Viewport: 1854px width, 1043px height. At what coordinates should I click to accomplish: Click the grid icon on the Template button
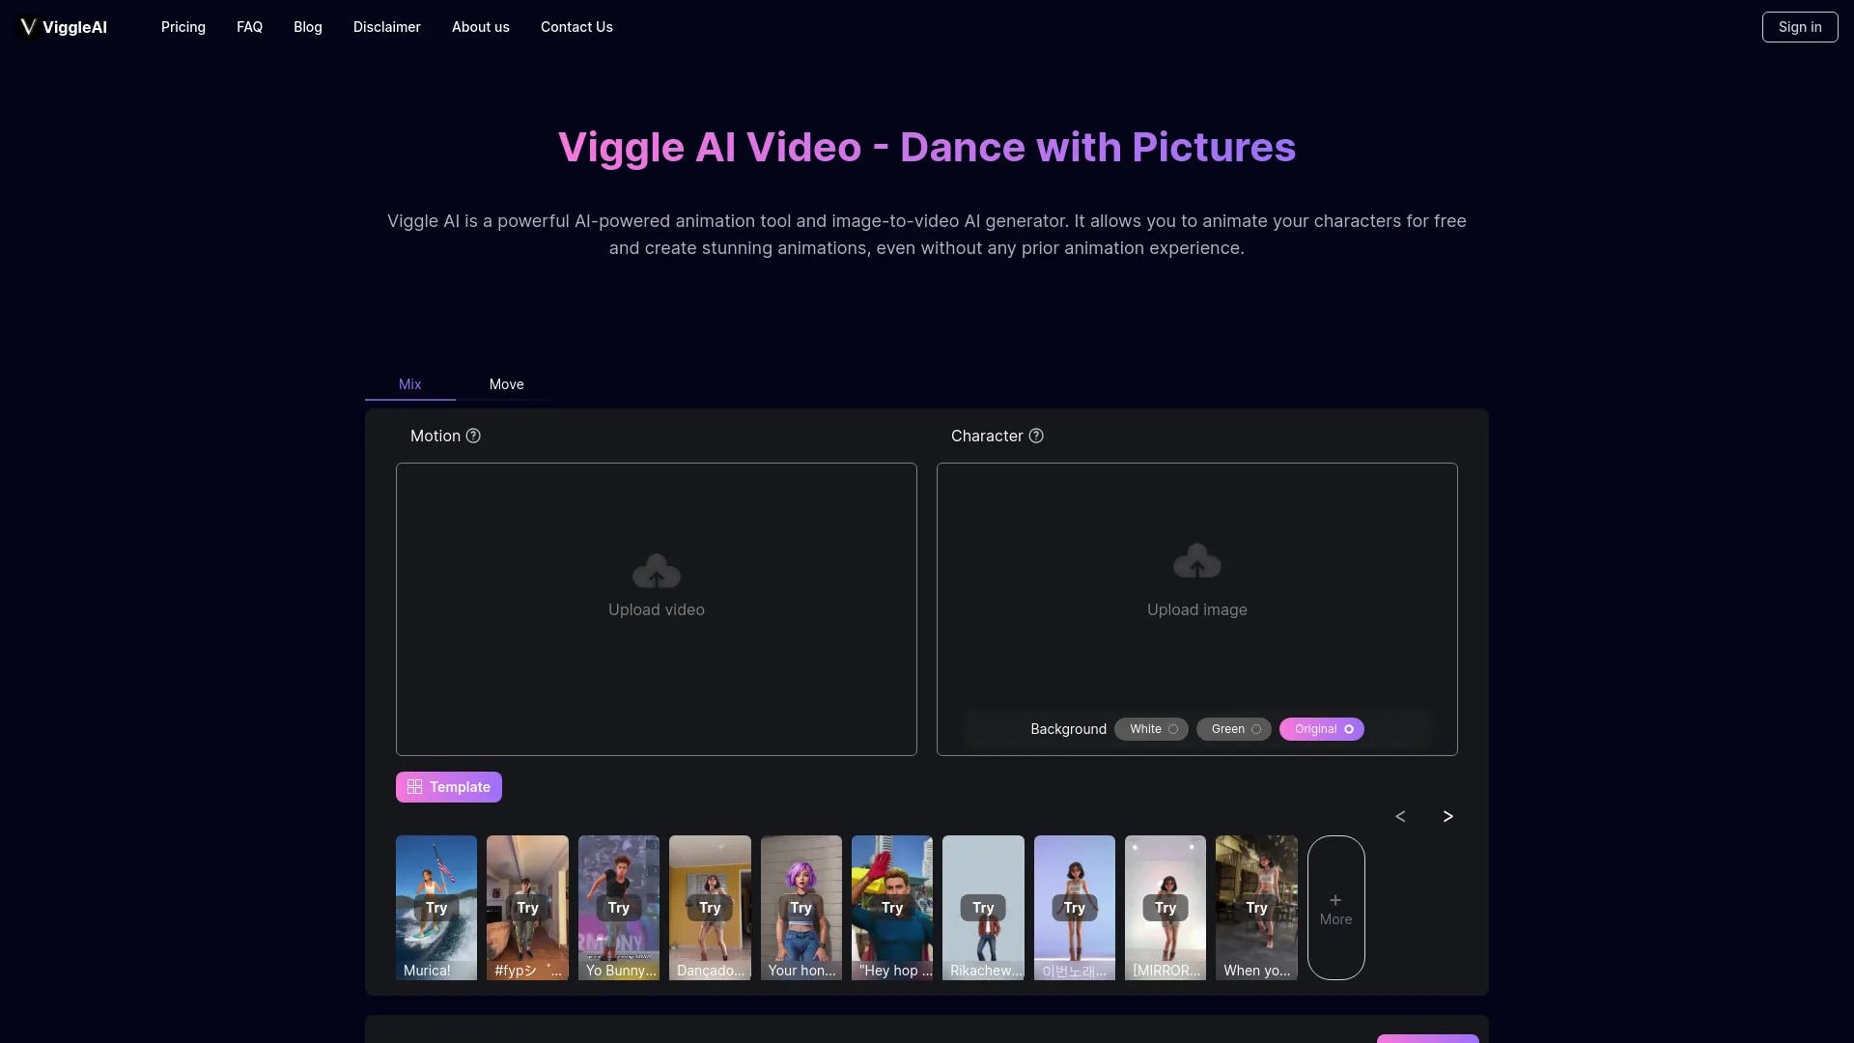click(x=414, y=786)
